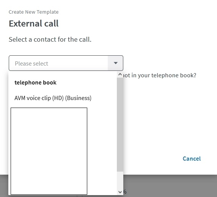This screenshot has height=197, width=217.
Task: Cancel the new template dialog
Action: 192,159
